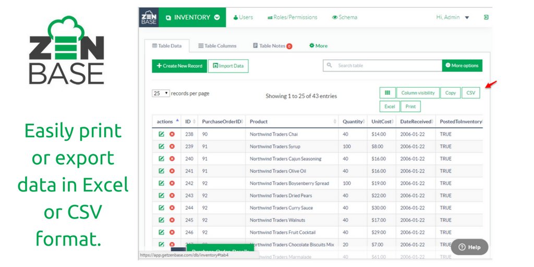Screen dimensions: 534x267
Task: Edit record 242 Boysenberry Spread
Action: click(162, 183)
